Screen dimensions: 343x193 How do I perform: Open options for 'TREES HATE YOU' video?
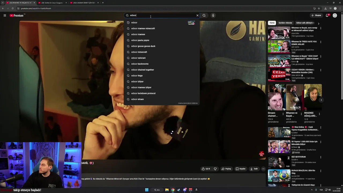[321, 42]
